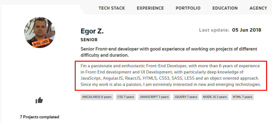Click the Last update date 05 Jun 2018
The height and width of the screenshot is (123, 272).
pyautogui.click(x=247, y=30)
